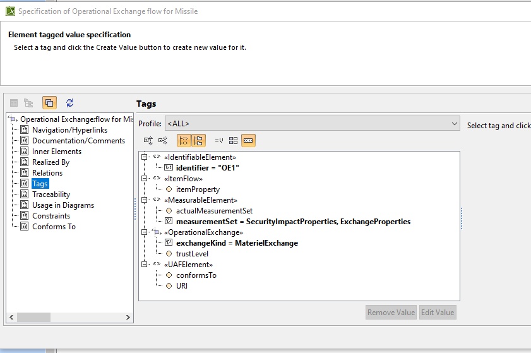Open the Traceability section in left tree
The image size is (531, 353).
tap(51, 194)
